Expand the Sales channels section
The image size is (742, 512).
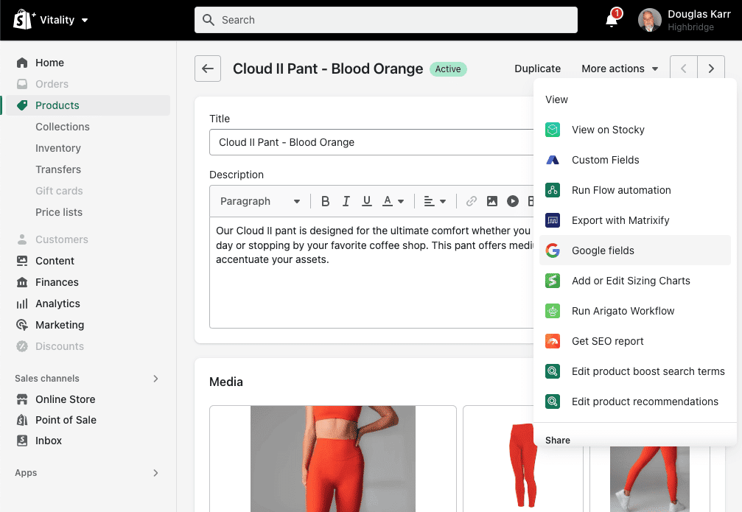pos(155,379)
